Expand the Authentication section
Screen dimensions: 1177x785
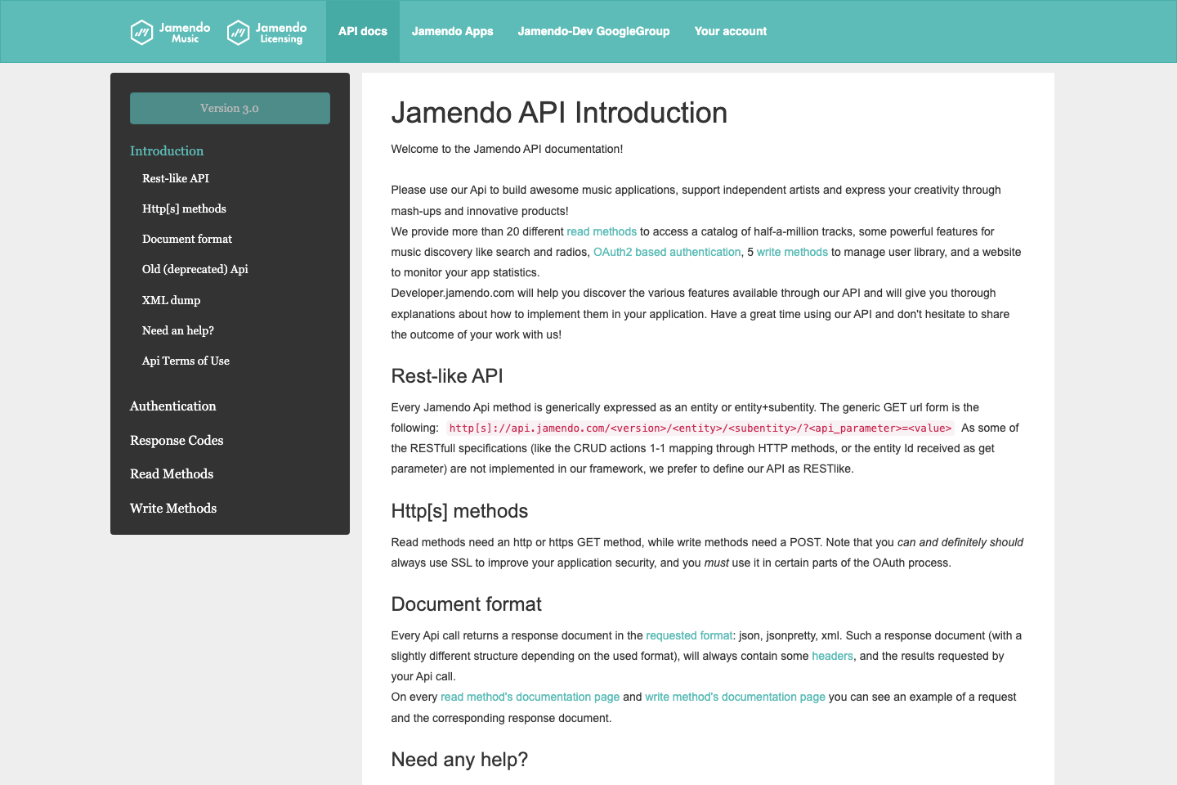(x=172, y=406)
